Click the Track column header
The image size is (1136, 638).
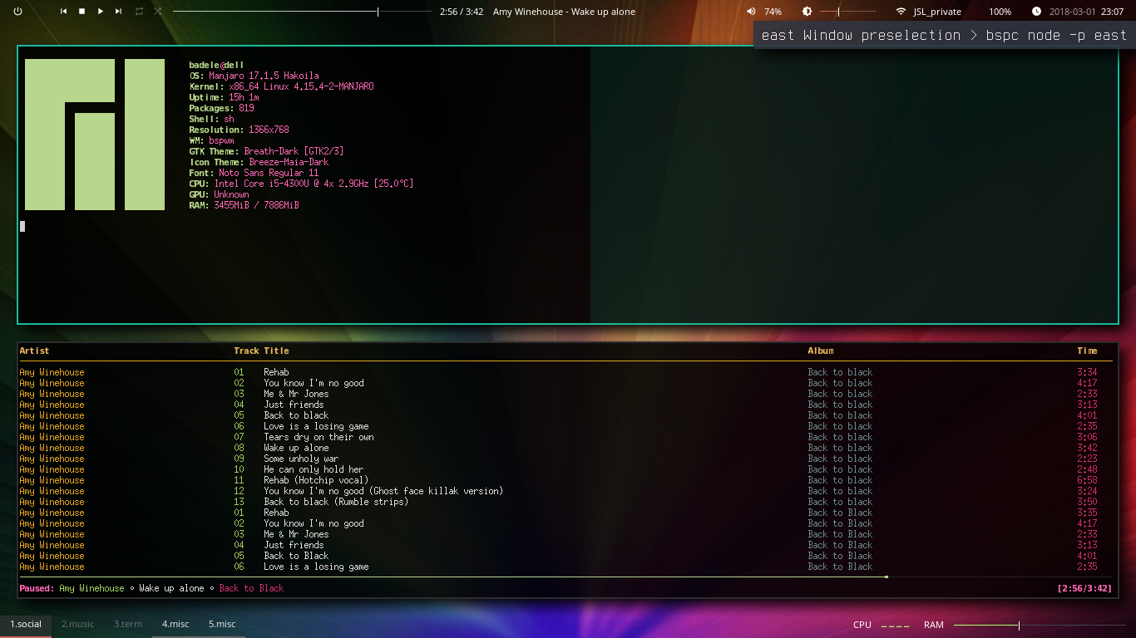[246, 351]
